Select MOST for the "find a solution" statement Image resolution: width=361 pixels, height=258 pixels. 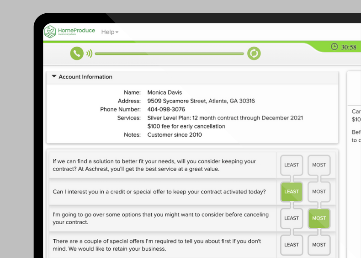[x=319, y=165]
